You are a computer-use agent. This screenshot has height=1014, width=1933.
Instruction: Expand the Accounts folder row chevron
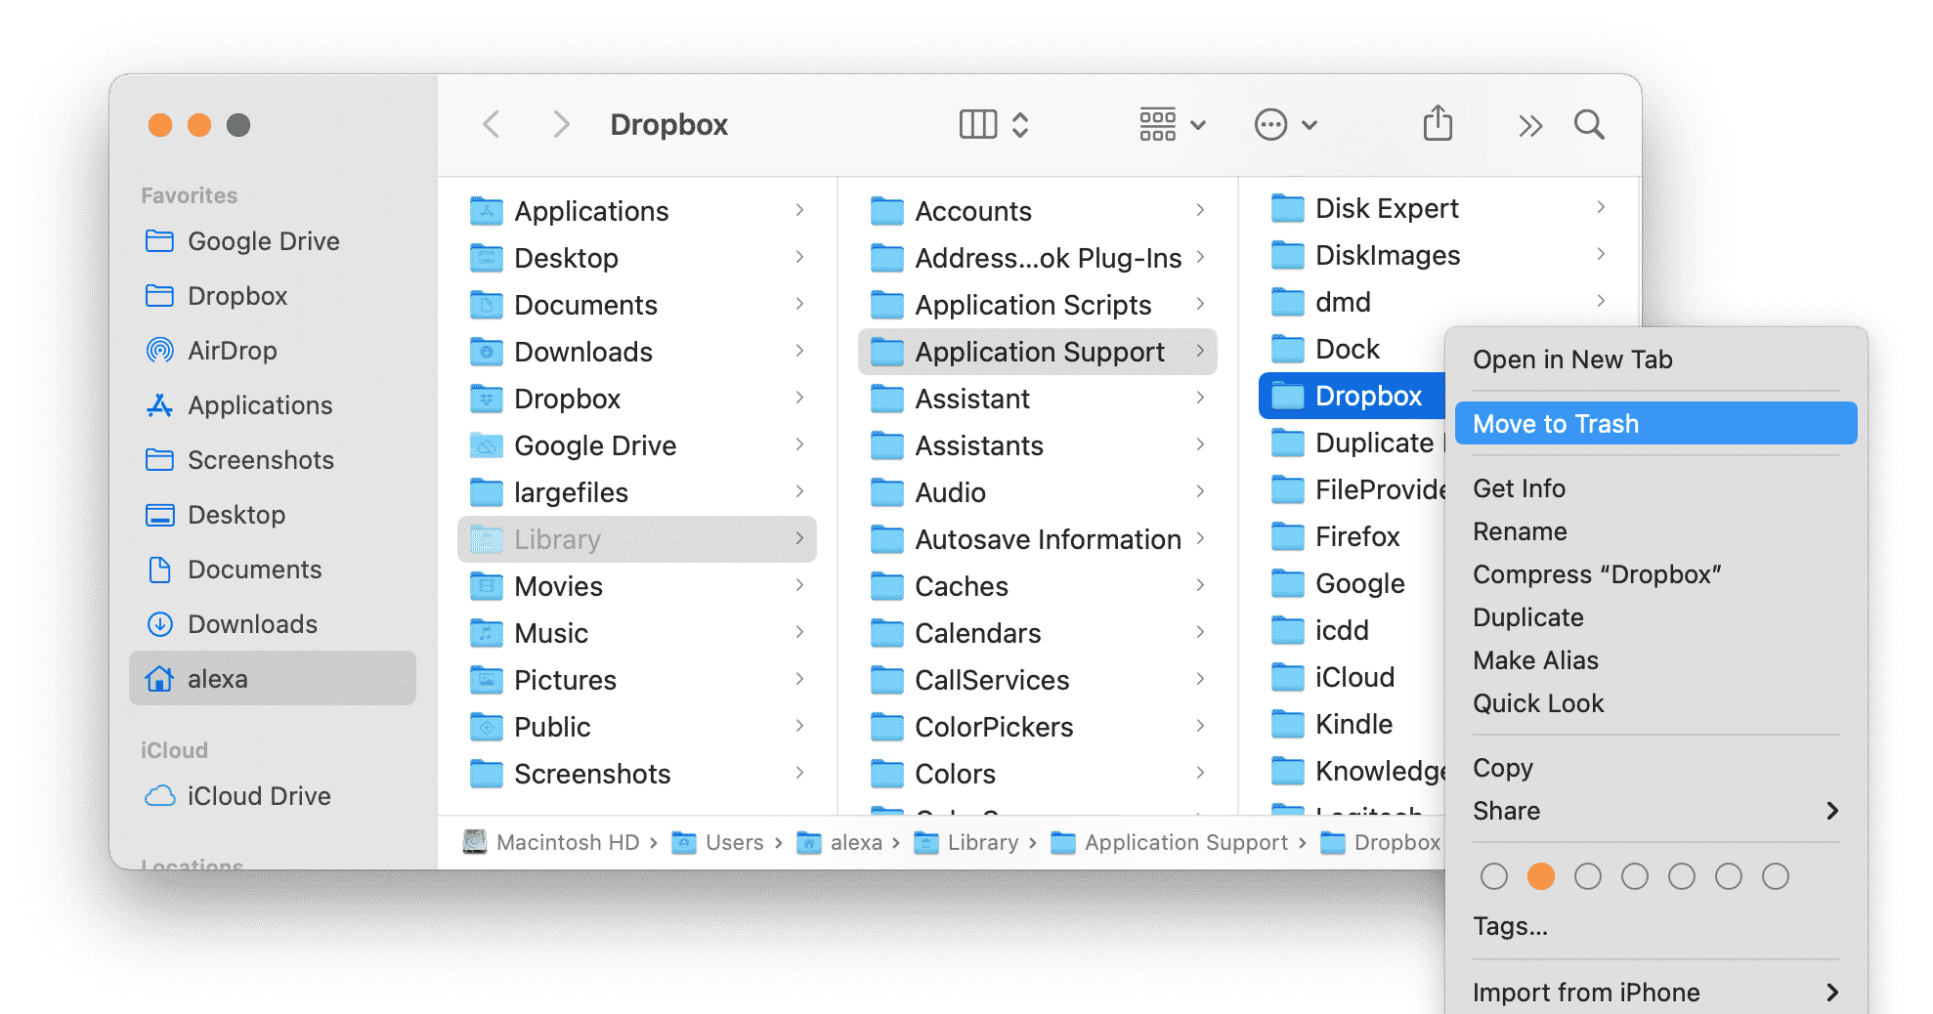pyautogui.click(x=1200, y=210)
